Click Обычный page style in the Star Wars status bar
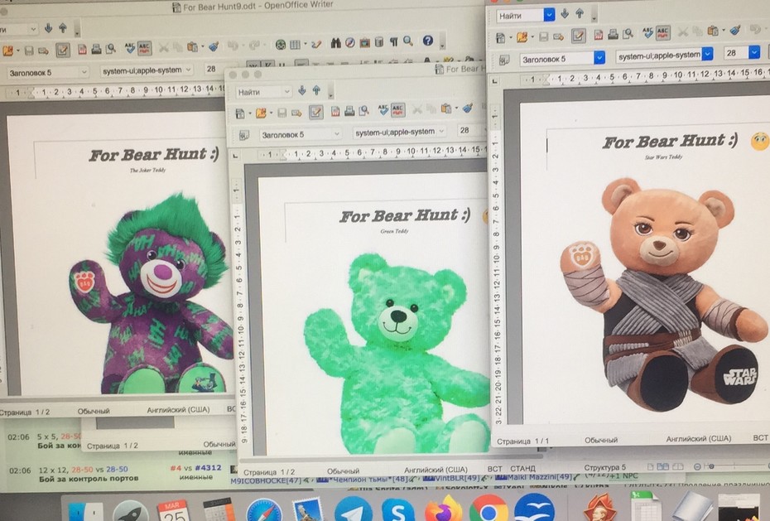Screen dimensions: 770x521 click(600, 441)
